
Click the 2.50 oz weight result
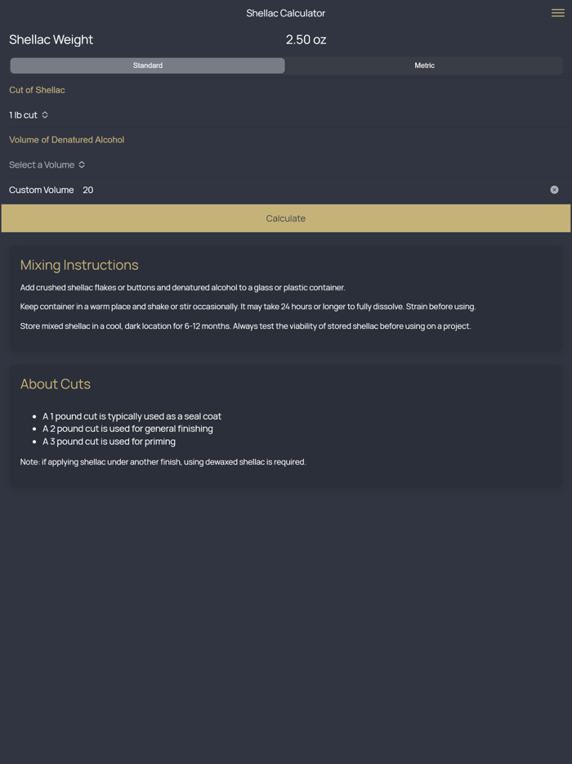point(306,39)
